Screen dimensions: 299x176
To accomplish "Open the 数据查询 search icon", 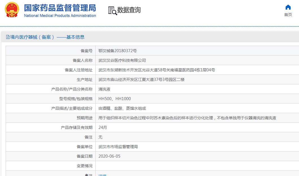I will (113, 11).
